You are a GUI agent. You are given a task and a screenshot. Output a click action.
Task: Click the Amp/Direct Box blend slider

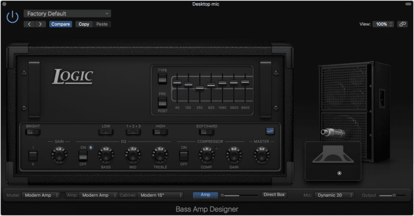pyautogui.click(x=239, y=195)
